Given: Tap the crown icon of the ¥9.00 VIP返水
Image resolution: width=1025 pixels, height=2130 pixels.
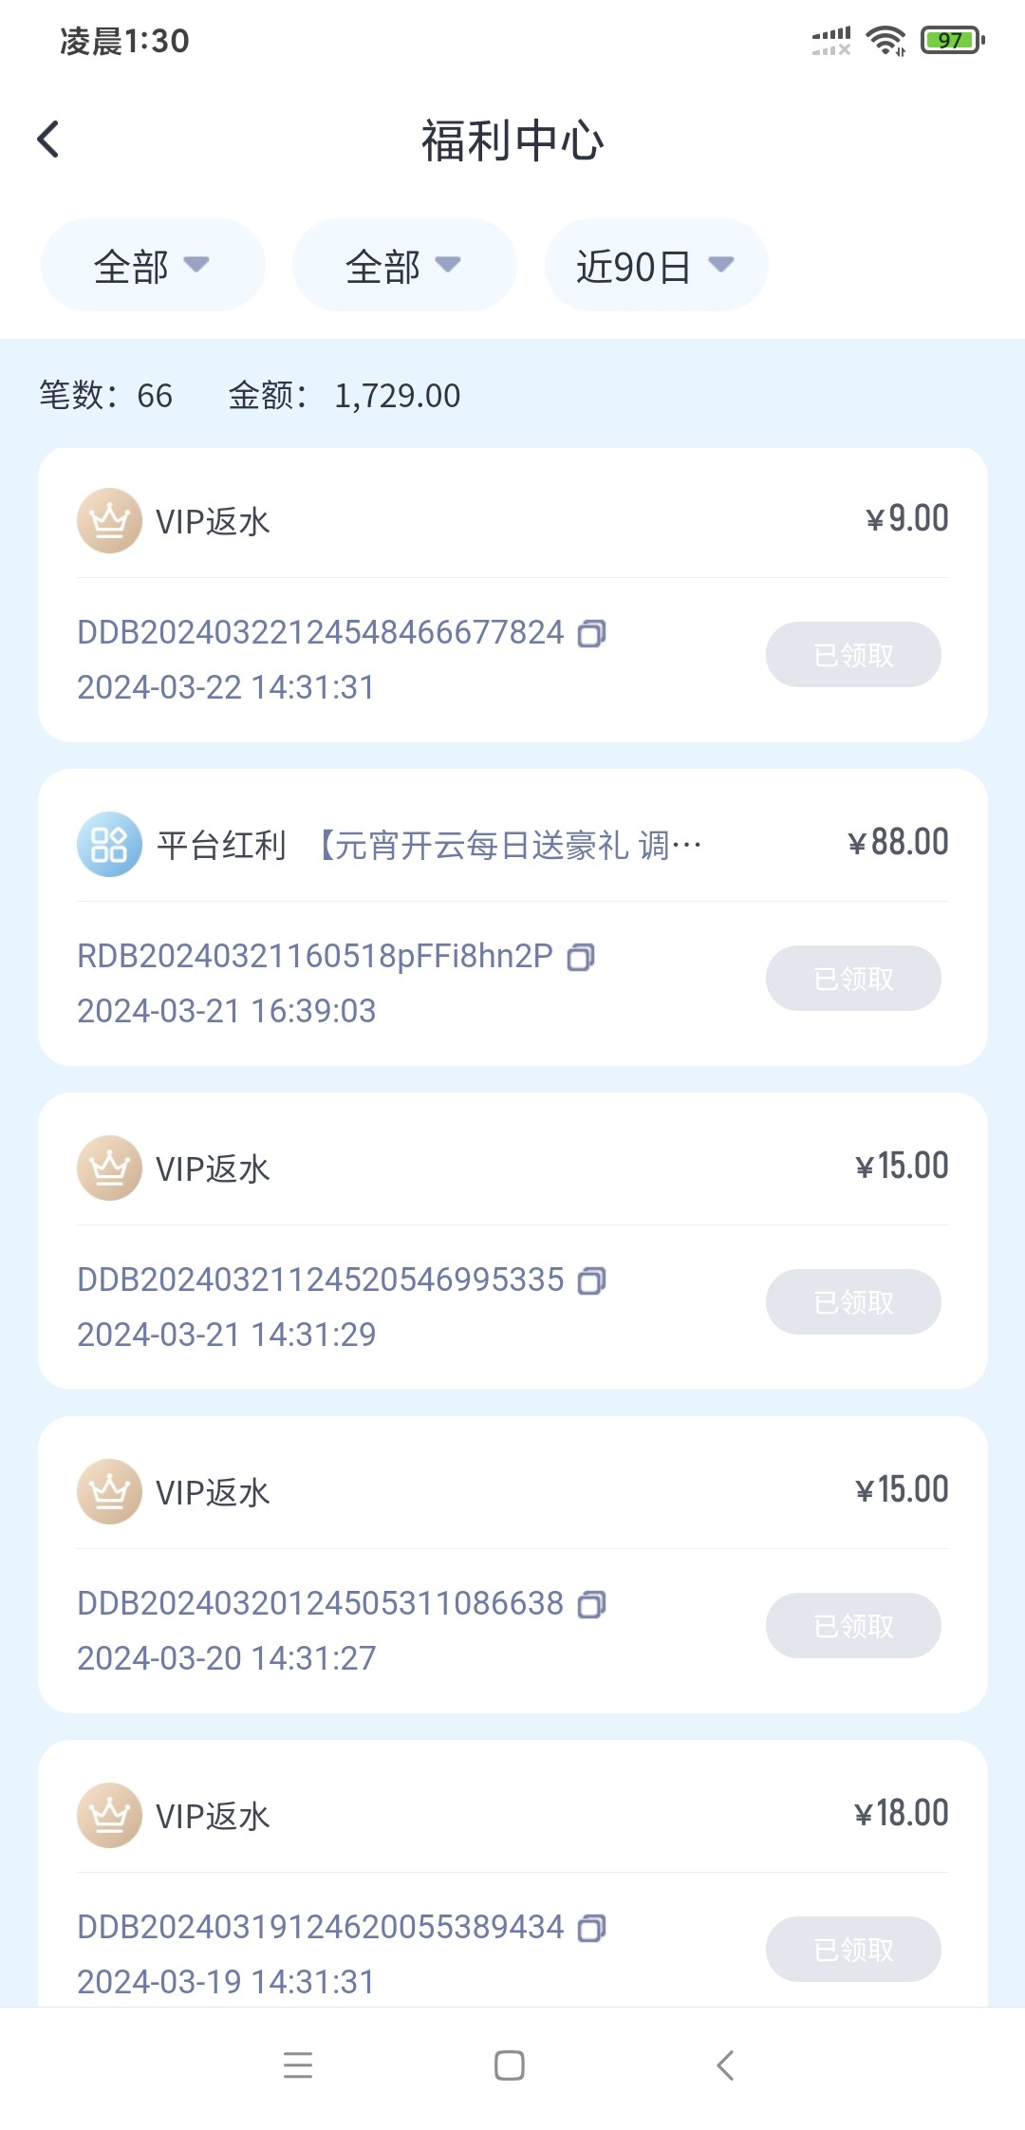Looking at the screenshot, I should coord(109,520).
